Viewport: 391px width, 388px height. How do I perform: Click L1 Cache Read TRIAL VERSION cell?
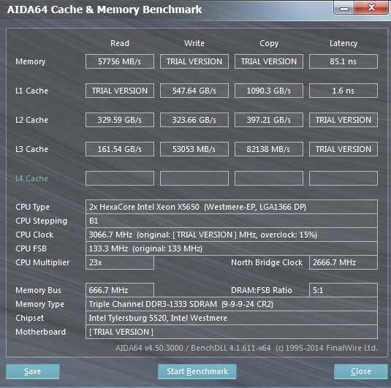click(120, 91)
